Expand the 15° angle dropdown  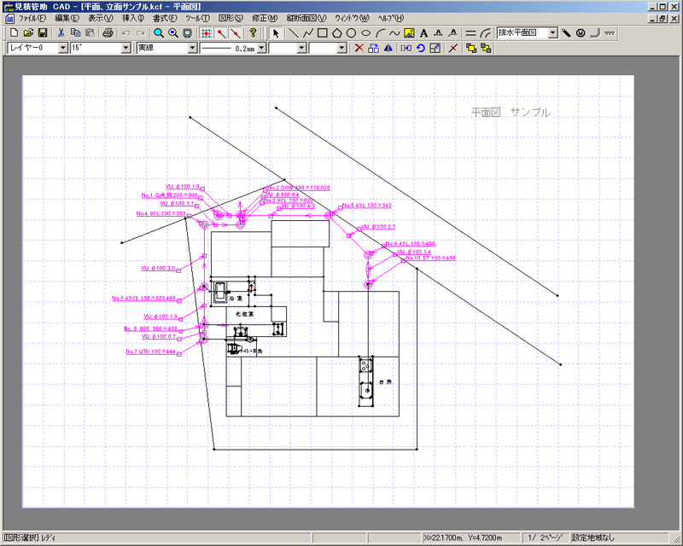[x=126, y=48]
